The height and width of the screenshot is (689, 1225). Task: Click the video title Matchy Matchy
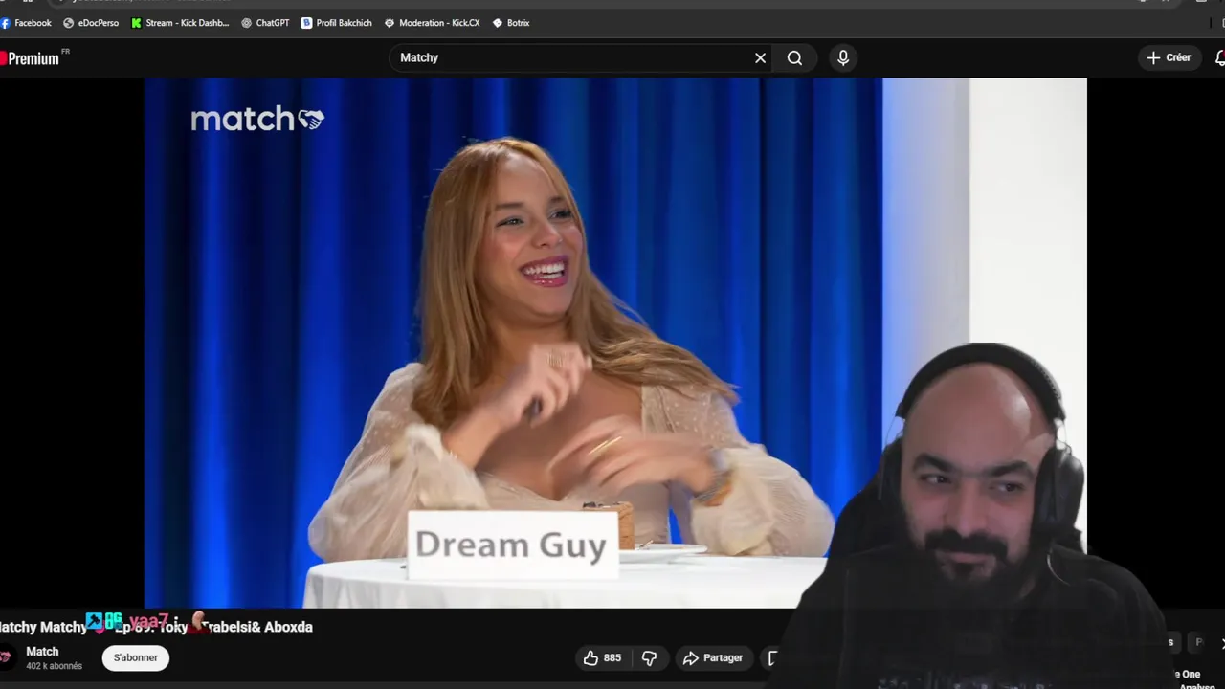point(156,627)
